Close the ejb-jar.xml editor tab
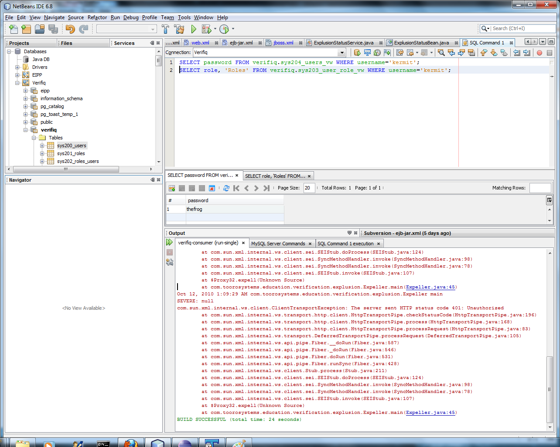This screenshot has width=560, height=447. tap(260, 43)
